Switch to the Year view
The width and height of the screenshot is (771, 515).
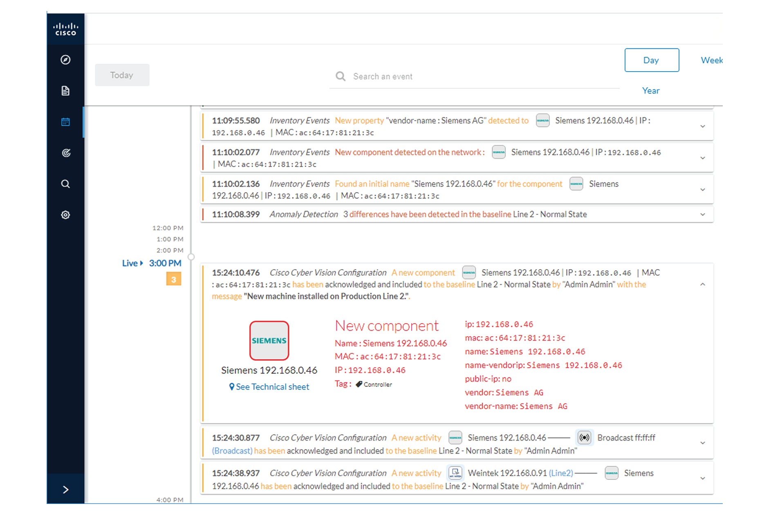pyautogui.click(x=651, y=90)
